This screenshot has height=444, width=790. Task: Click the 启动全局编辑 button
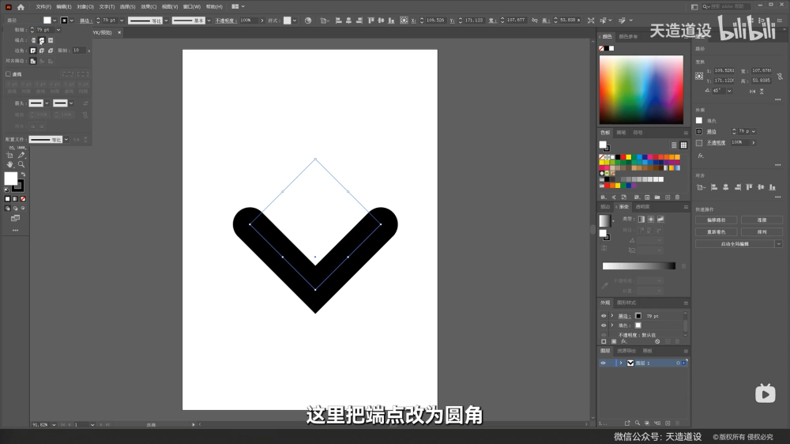click(x=735, y=244)
